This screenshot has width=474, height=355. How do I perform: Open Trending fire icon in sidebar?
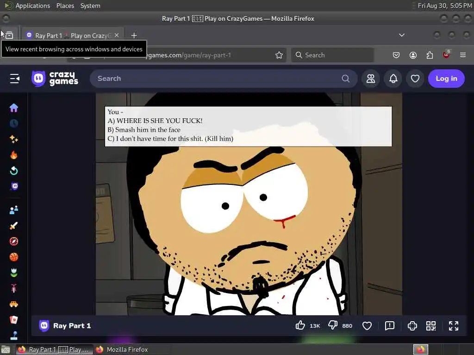[13, 155]
